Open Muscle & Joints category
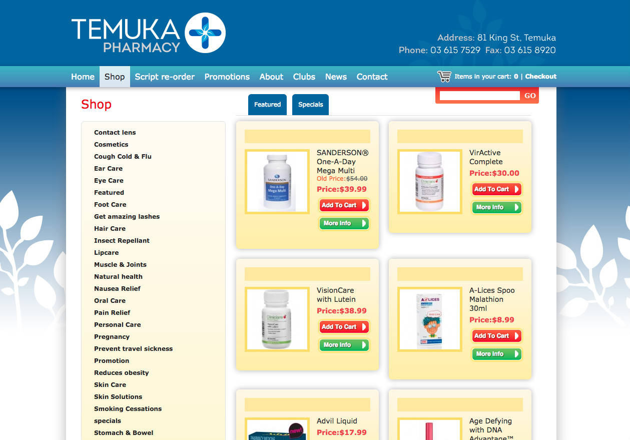The width and height of the screenshot is (630, 440). [x=120, y=265]
